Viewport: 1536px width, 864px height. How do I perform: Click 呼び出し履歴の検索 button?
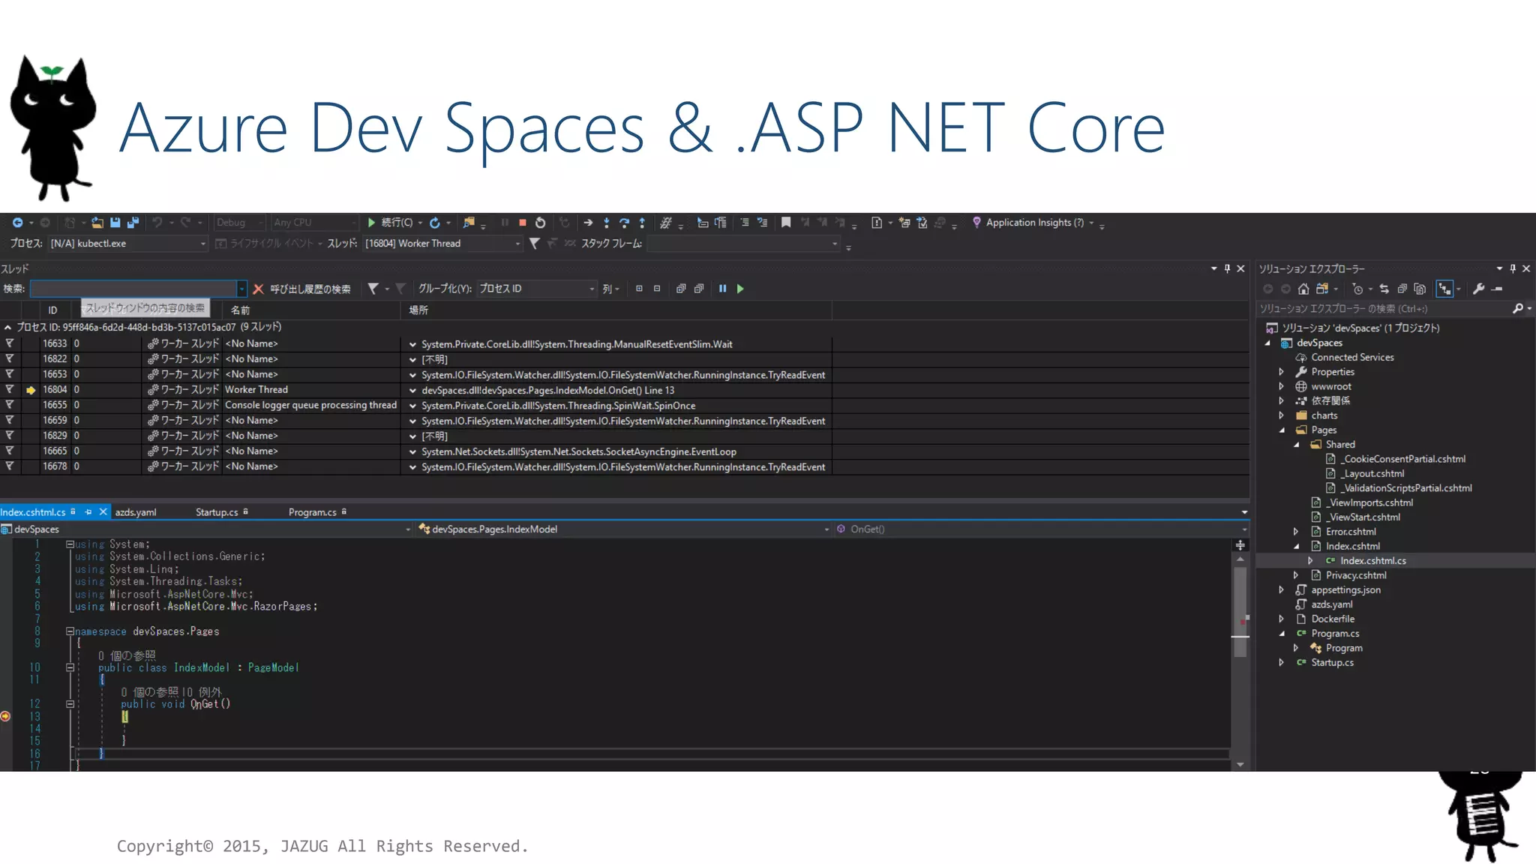click(310, 289)
